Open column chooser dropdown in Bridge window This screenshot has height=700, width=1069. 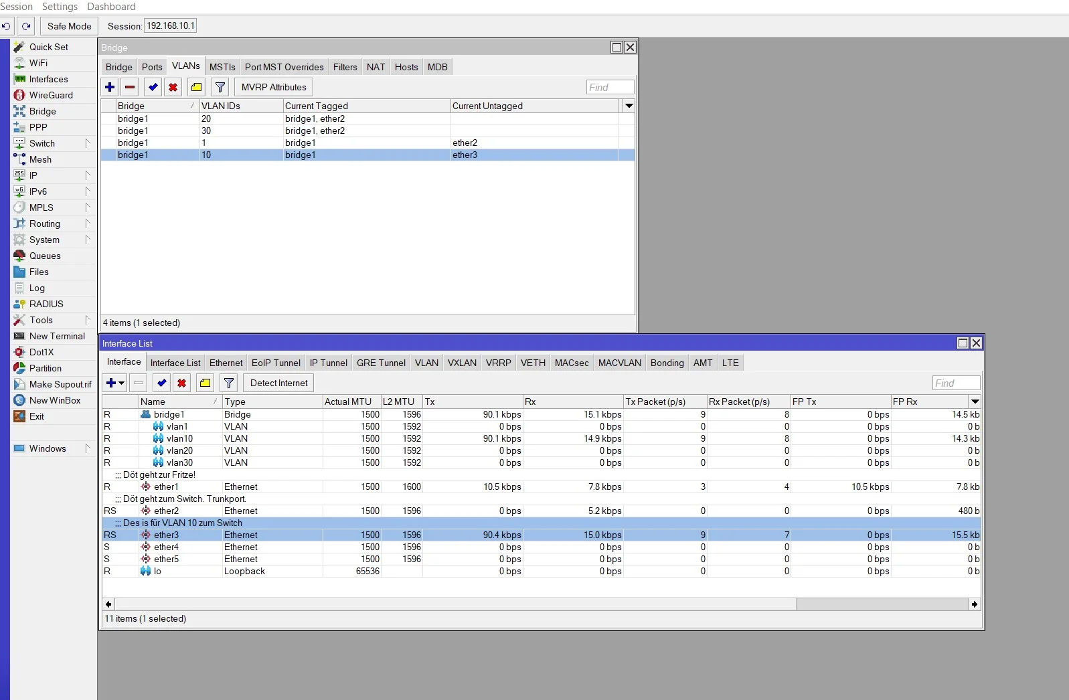(629, 106)
